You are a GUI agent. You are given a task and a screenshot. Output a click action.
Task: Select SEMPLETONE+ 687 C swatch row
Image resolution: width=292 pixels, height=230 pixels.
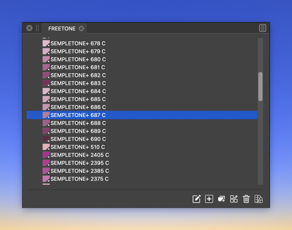pyautogui.click(x=142, y=115)
